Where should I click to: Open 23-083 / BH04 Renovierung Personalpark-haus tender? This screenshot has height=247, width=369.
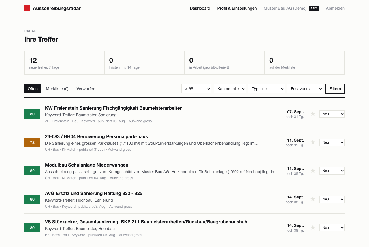point(97,137)
